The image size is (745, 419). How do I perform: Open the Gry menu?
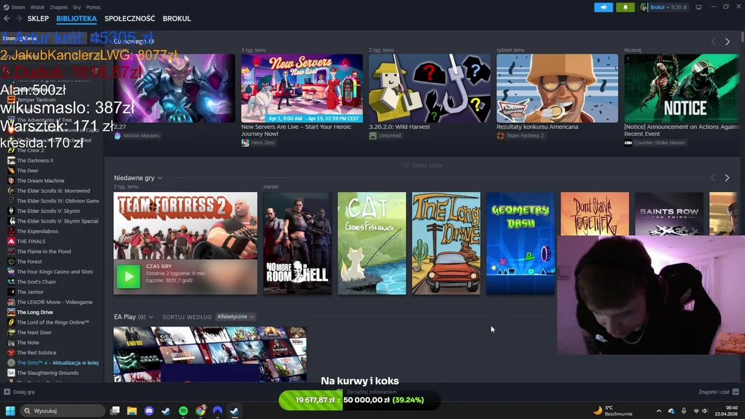(77, 7)
